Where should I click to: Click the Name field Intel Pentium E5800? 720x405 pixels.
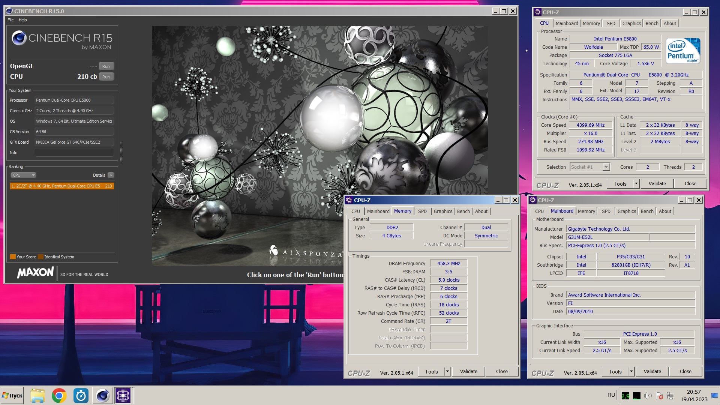tap(615, 39)
